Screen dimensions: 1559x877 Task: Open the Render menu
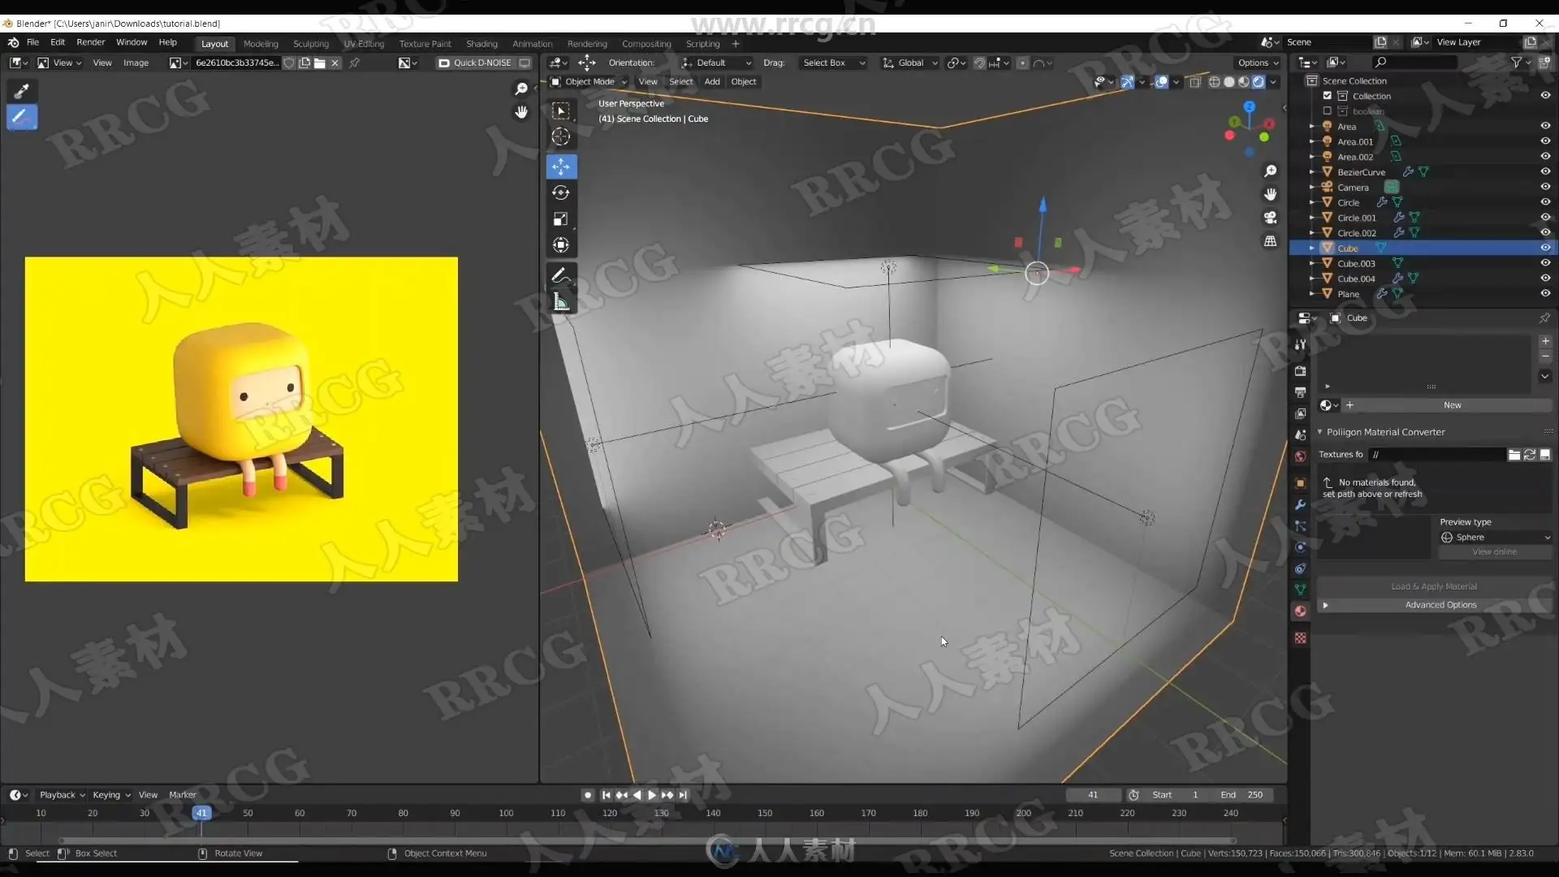[90, 42]
